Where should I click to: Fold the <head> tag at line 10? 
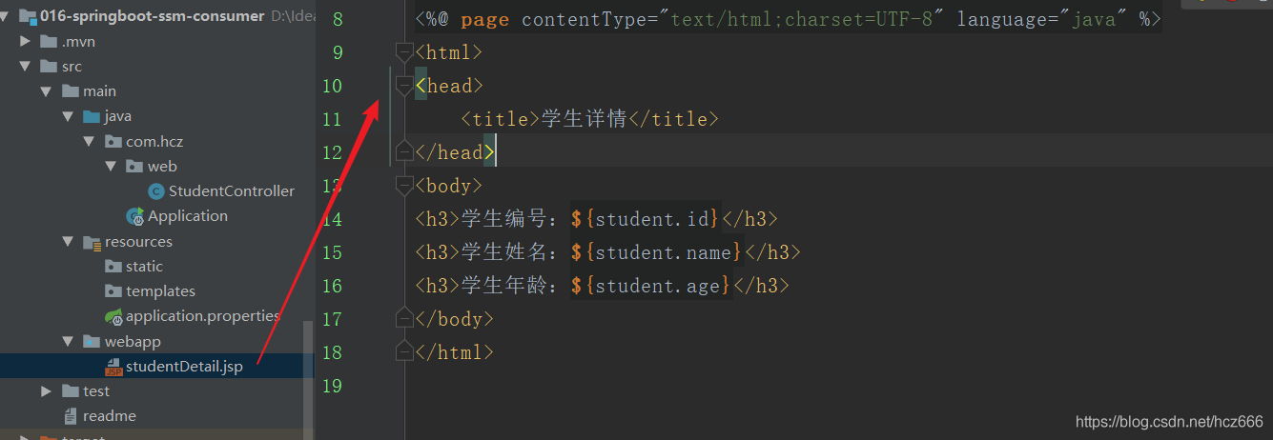coord(404,86)
